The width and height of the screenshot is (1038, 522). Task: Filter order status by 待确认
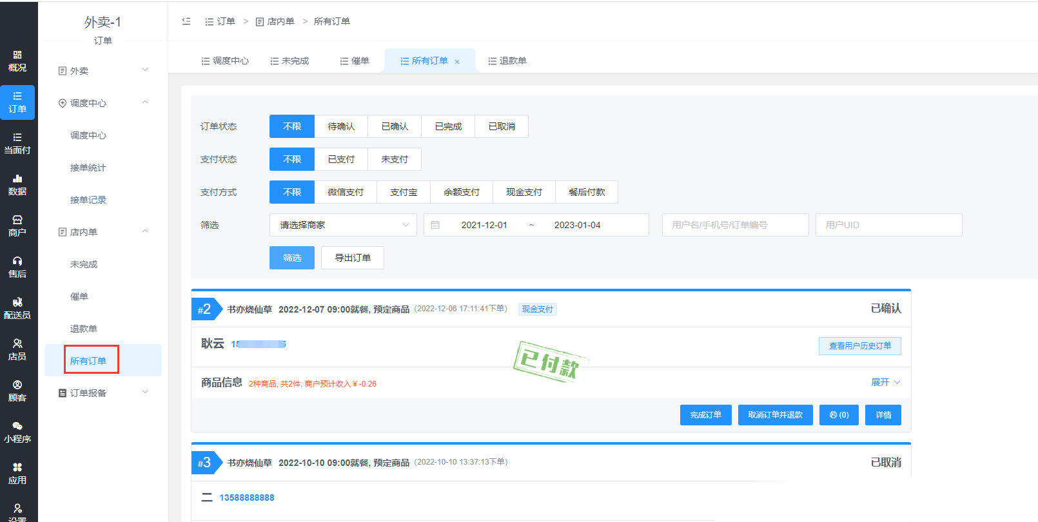[341, 126]
